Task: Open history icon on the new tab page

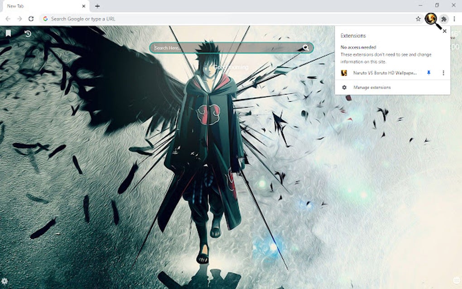Action: click(28, 34)
